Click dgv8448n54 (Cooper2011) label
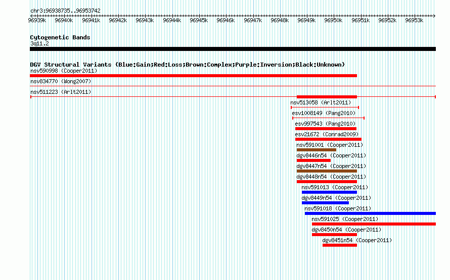This screenshot has height=280, width=450. pos(331,177)
